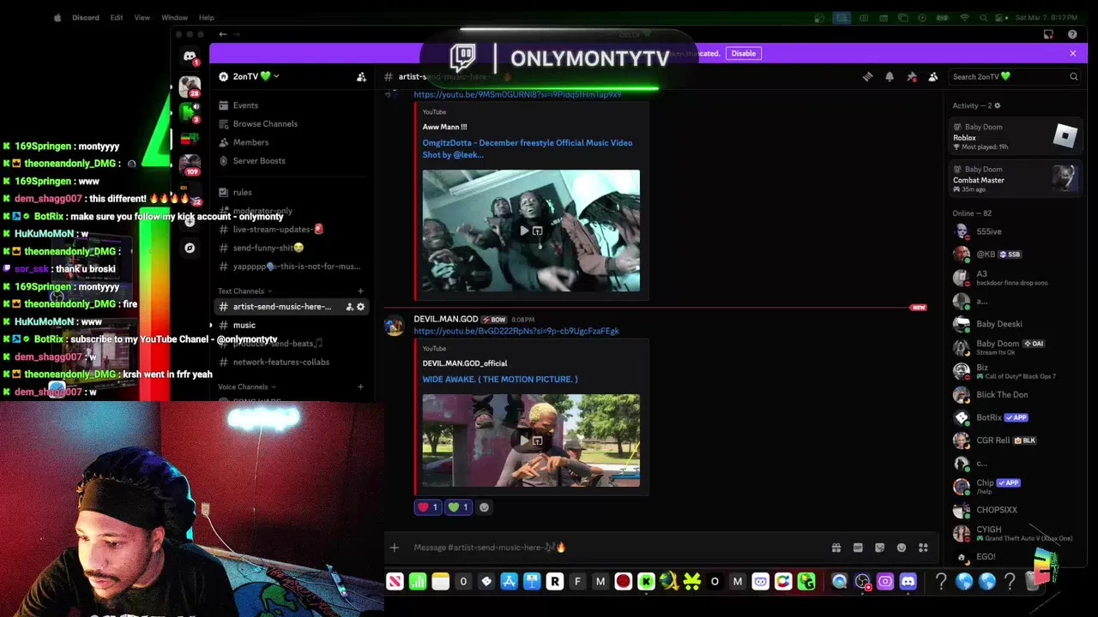
Task: Click the help question mark icon
Action: click(1072, 34)
